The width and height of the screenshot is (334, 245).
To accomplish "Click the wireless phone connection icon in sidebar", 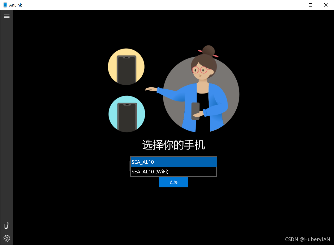I will 6,225.
